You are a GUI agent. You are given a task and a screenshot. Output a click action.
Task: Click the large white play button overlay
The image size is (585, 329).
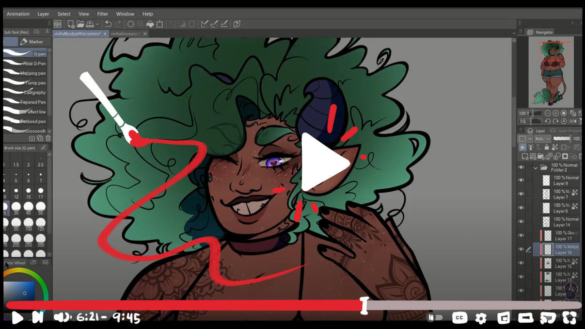(x=324, y=163)
